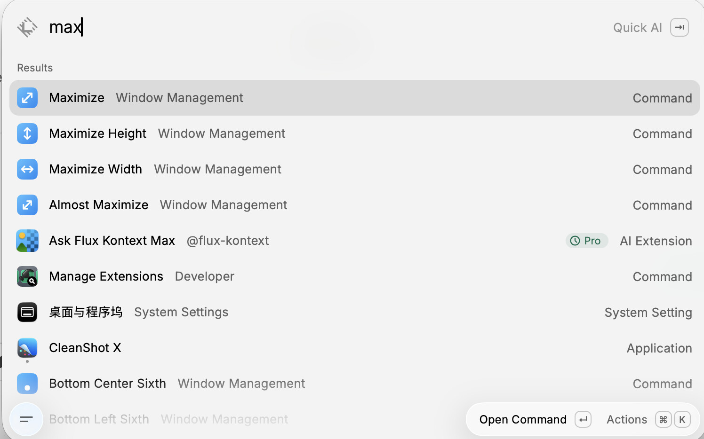The height and width of the screenshot is (439, 704).
Task: Click the Pro badge on the Flux Kontext row
Action: pyautogui.click(x=587, y=241)
